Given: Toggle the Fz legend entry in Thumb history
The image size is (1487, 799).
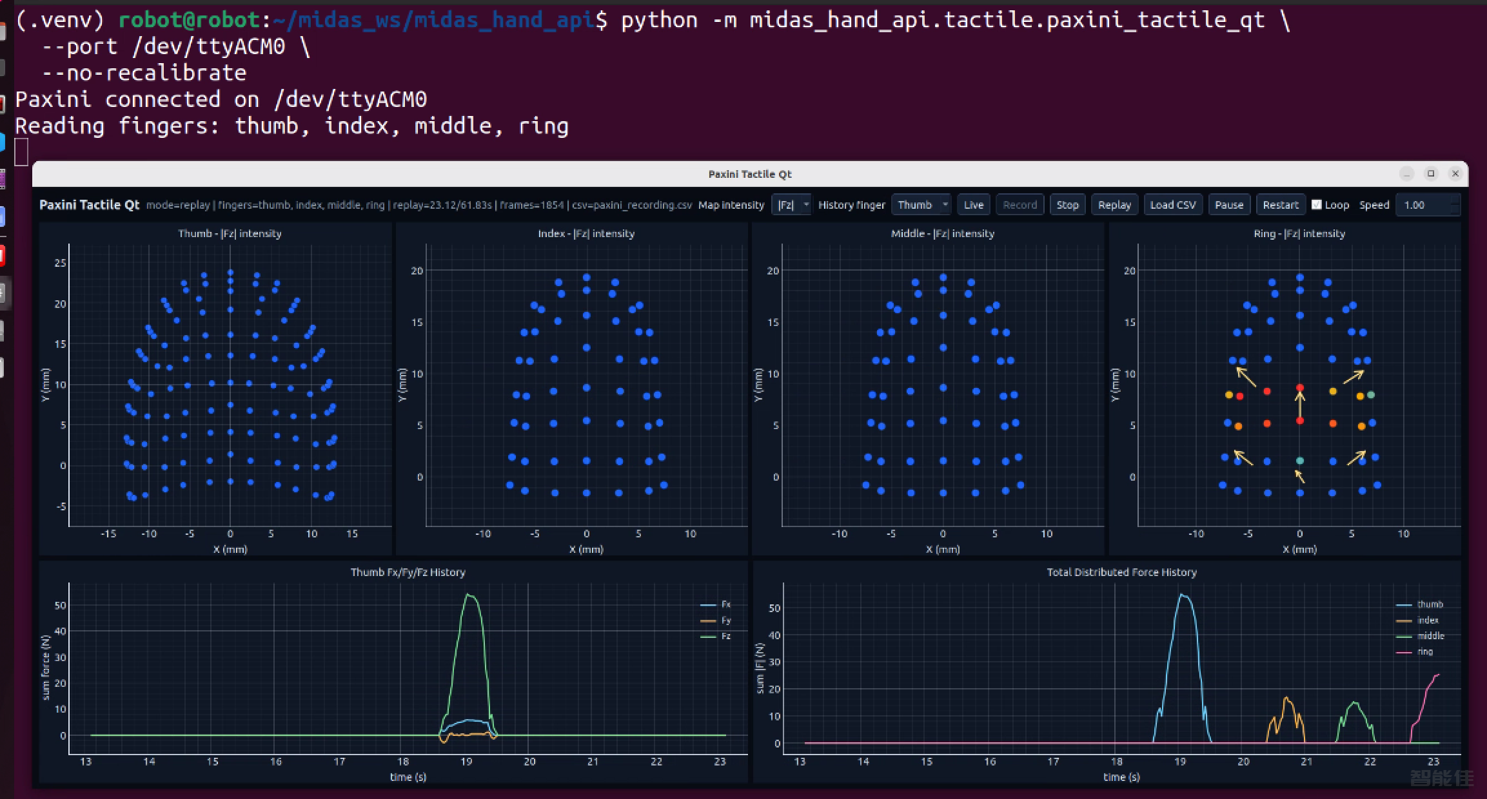Looking at the screenshot, I should [716, 636].
